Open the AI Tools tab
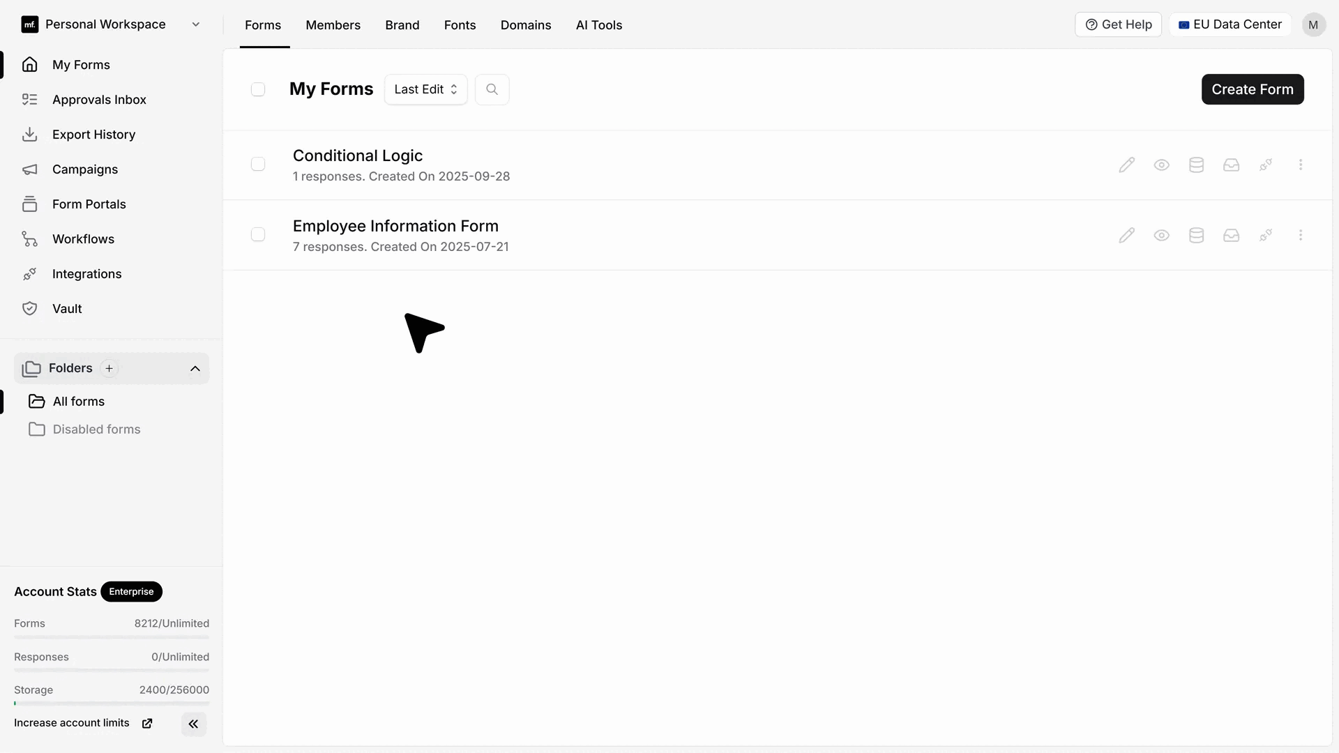The width and height of the screenshot is (1339, 753). pyautogui.click(x=599, y=25)
